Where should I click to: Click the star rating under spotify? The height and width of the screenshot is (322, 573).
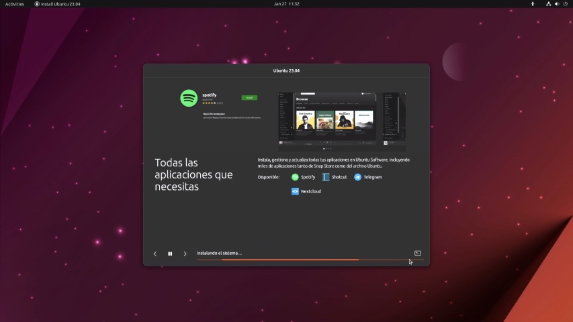coord(209,103)
